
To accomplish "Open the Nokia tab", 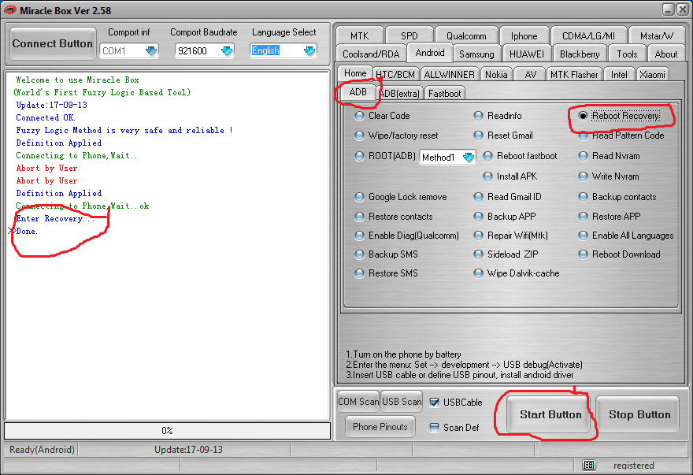I will tap(496, 74).
